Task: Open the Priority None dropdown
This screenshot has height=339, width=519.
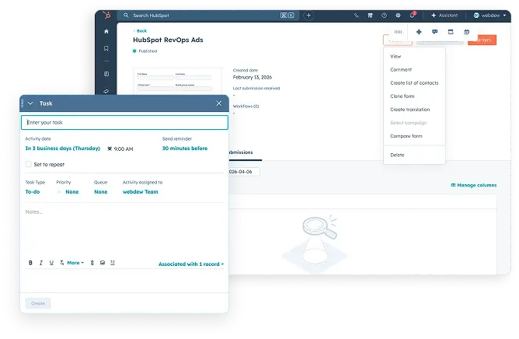Action: coord(71,191)
